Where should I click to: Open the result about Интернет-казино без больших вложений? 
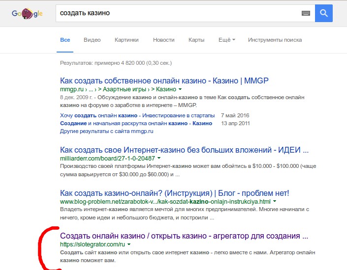click(184, 150)
